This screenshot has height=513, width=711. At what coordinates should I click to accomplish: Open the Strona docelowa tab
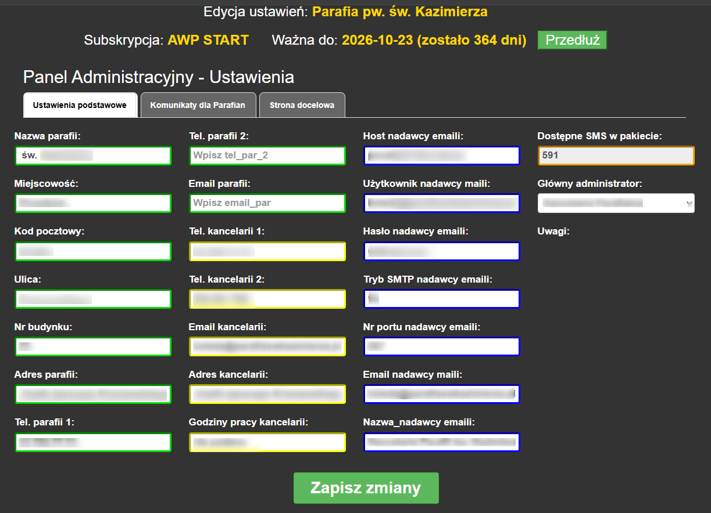[x=302, y=105]
